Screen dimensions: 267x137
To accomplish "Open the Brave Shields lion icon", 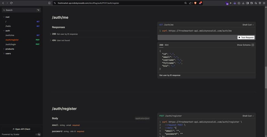I will (195, 3).
